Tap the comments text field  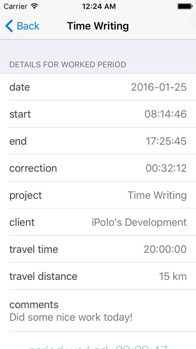click(x=71, y=317)
